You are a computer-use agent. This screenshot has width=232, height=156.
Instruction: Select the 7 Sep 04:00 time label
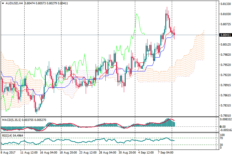click(x=165, y=152)
